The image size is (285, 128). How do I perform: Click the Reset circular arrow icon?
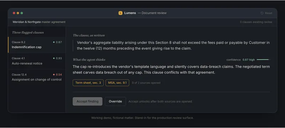coord(262,13)
